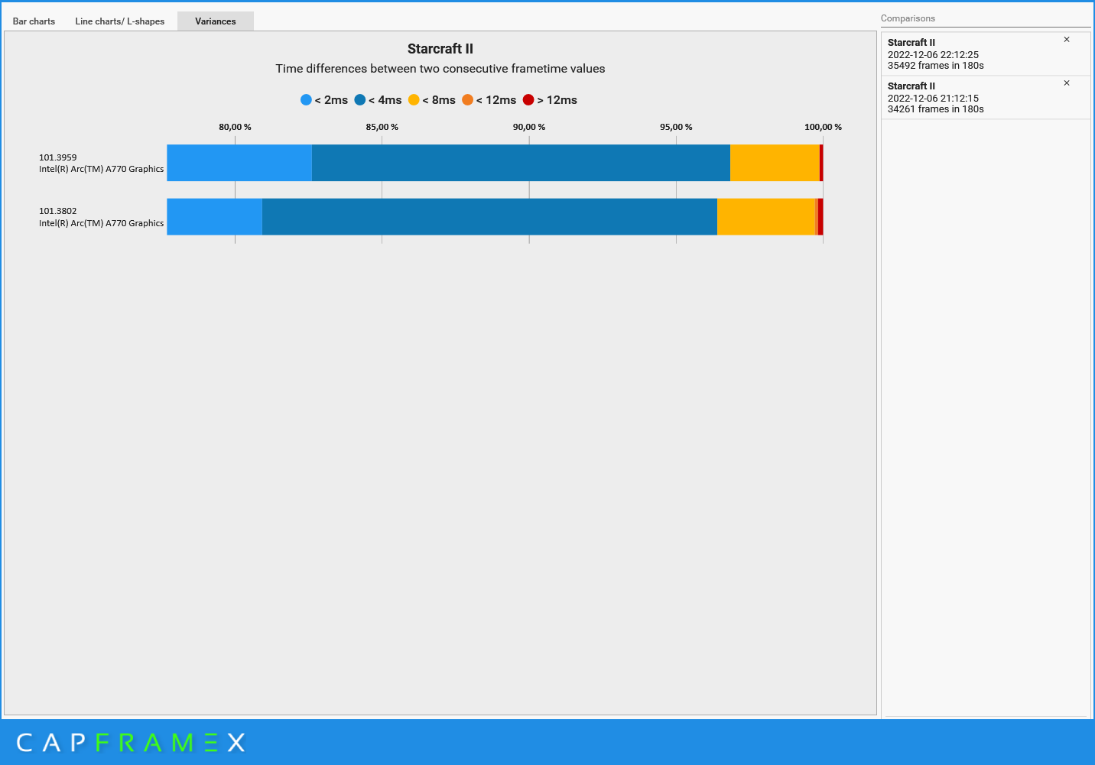Open the Line charts/ L-shapes tab
The width and height of the screenshot is (1095, 765).
click(120, 21)
